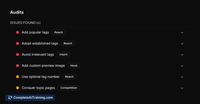The image size is (200, 104).
Task: Expand the Avoid irrelevant tags chevron
Action: click(182, 55)
